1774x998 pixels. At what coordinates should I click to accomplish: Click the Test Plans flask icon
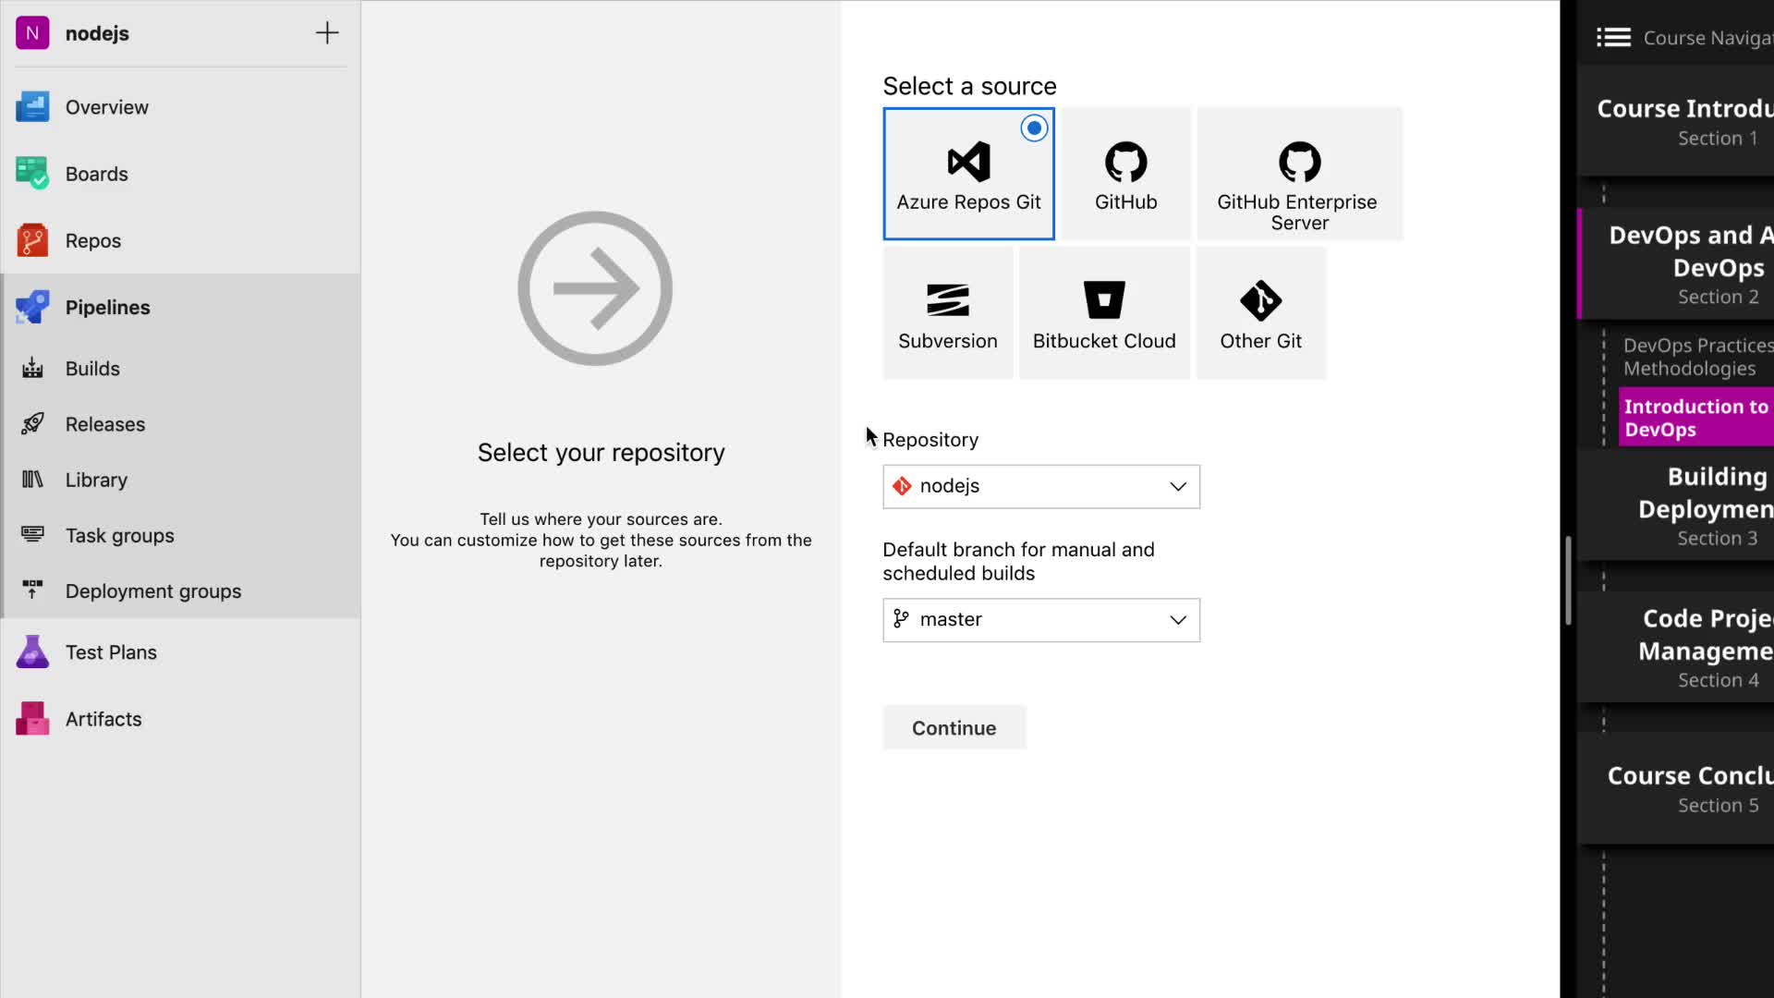click(x=32, y=652)
